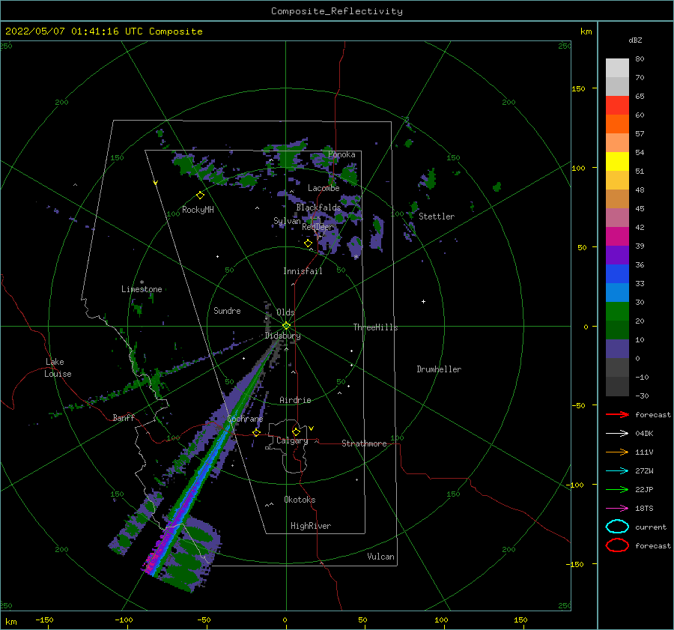Click the asterisk marker above Limestone
The width and height of the screenshot is (674, 630).
(142, 282)
